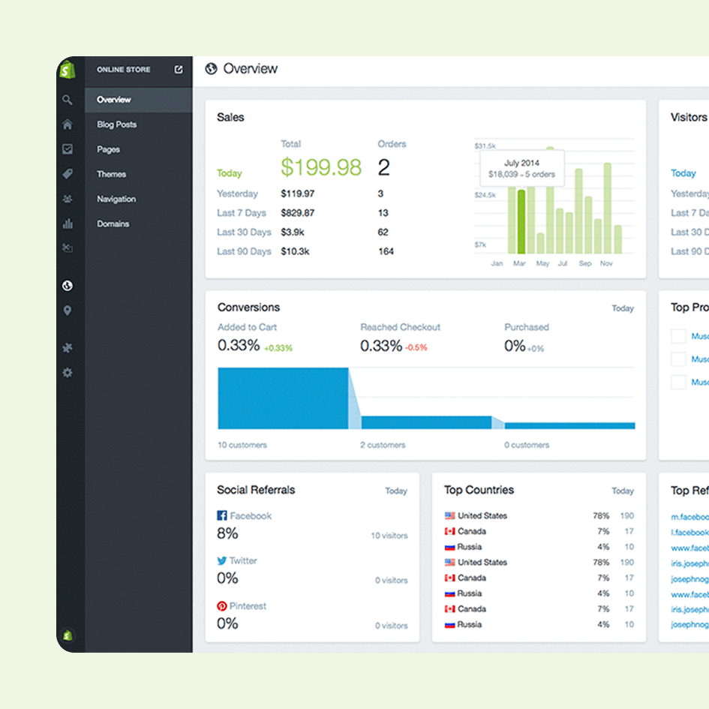Screen dimensions: 709x709
Task: Open Orders checkbox icon in sidebar
Action: pyautogui.click(x=68, y=149)
